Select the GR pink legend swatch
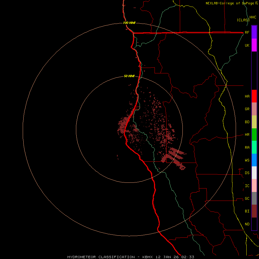This screenshot has height=259, width=259. [254, 109]
